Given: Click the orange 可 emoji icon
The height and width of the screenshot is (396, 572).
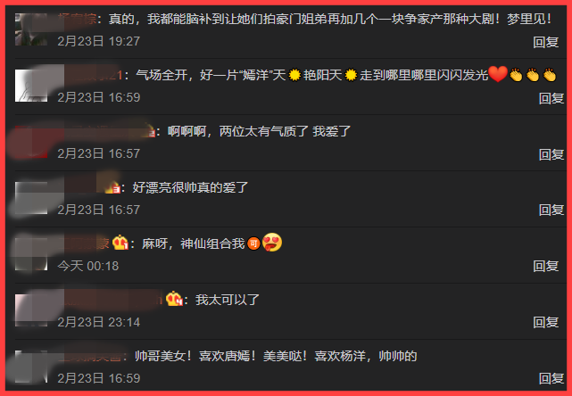Looking at the screenshot, I should 253,243.
